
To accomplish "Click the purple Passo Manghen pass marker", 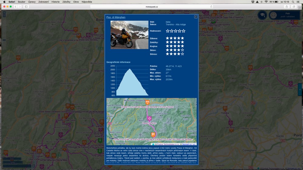I will 149,119.
